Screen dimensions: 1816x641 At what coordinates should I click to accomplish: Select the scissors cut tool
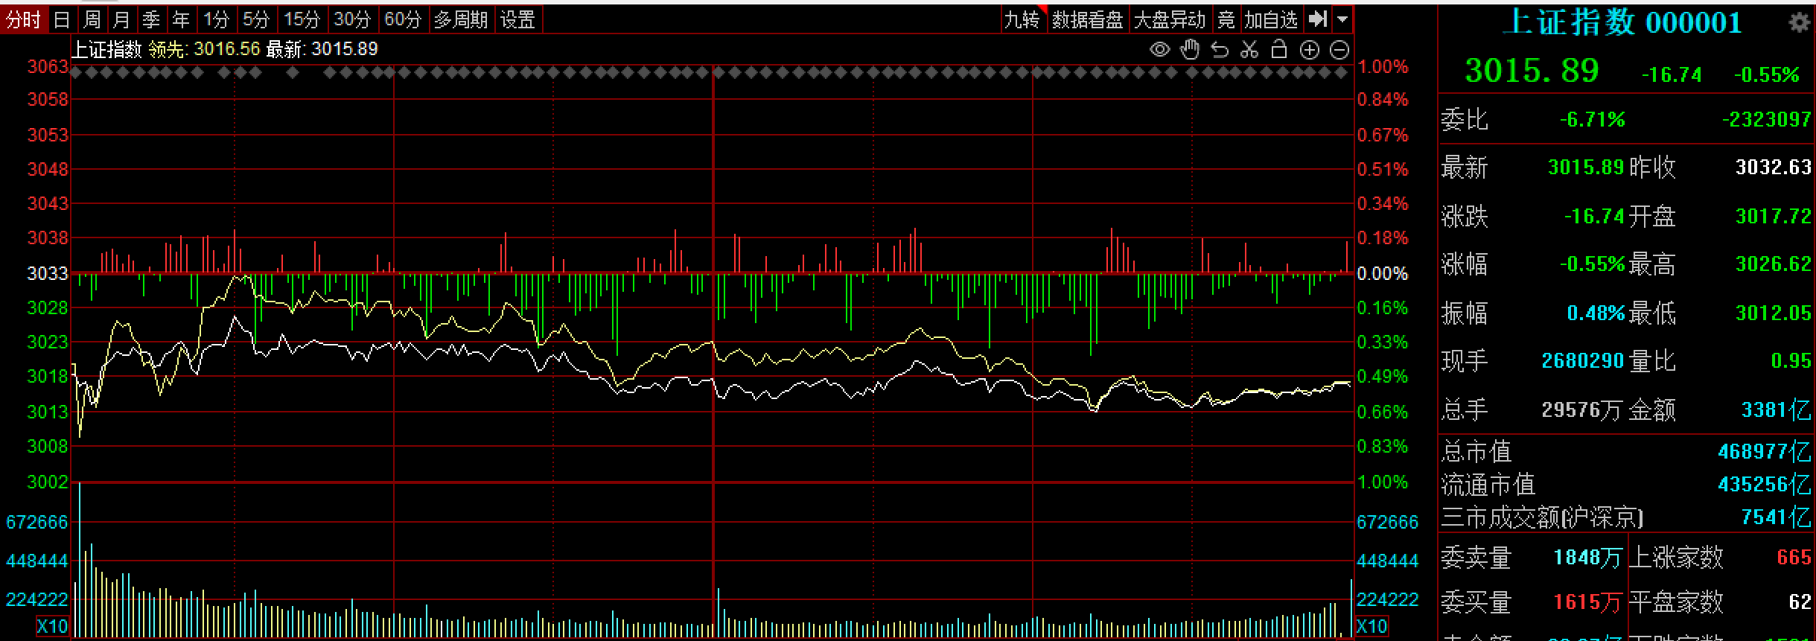[x=1249, y=50]
